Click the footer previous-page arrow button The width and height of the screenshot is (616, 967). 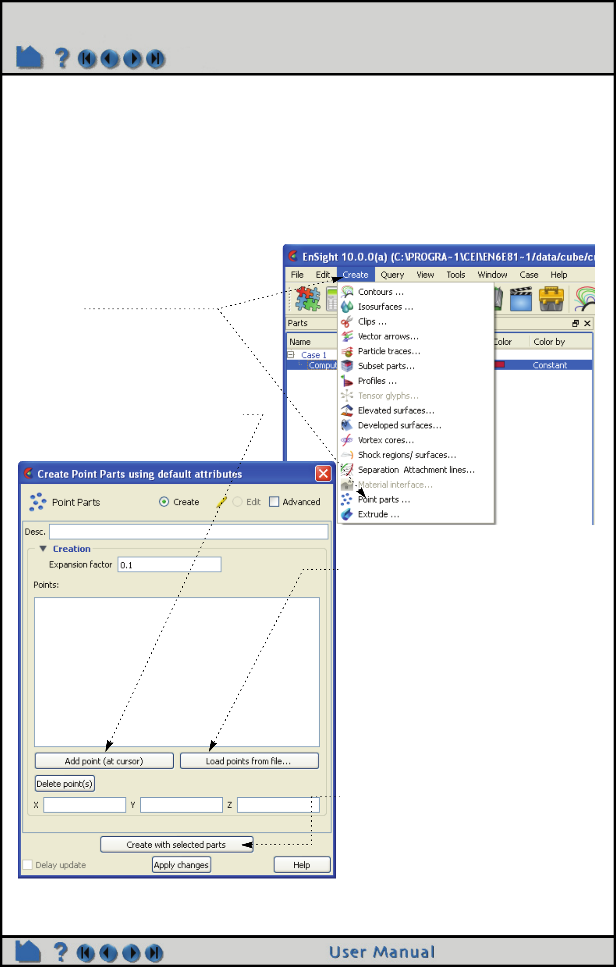click(108, 953)
